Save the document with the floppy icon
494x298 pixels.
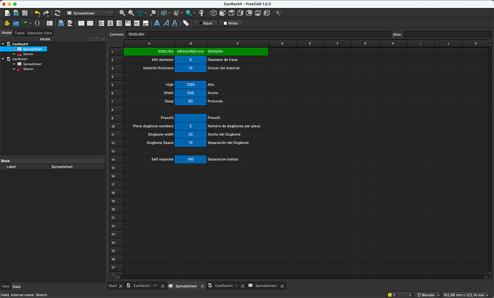click(25, 13)
